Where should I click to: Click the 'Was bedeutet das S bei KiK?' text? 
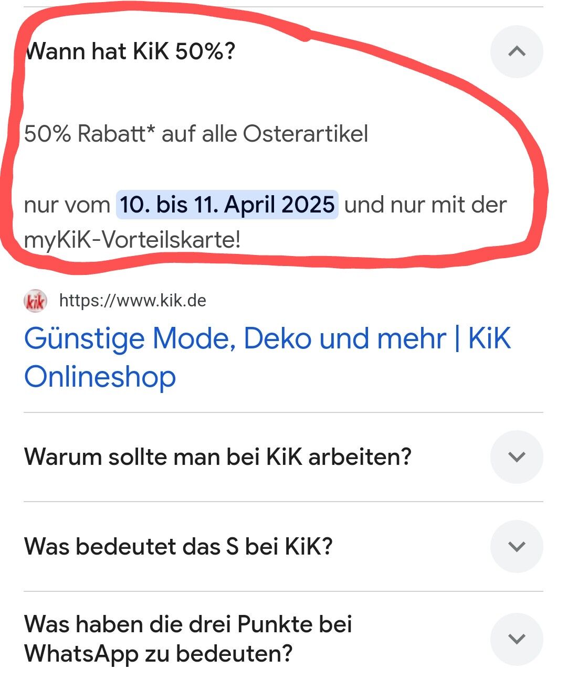pos(178,546)
